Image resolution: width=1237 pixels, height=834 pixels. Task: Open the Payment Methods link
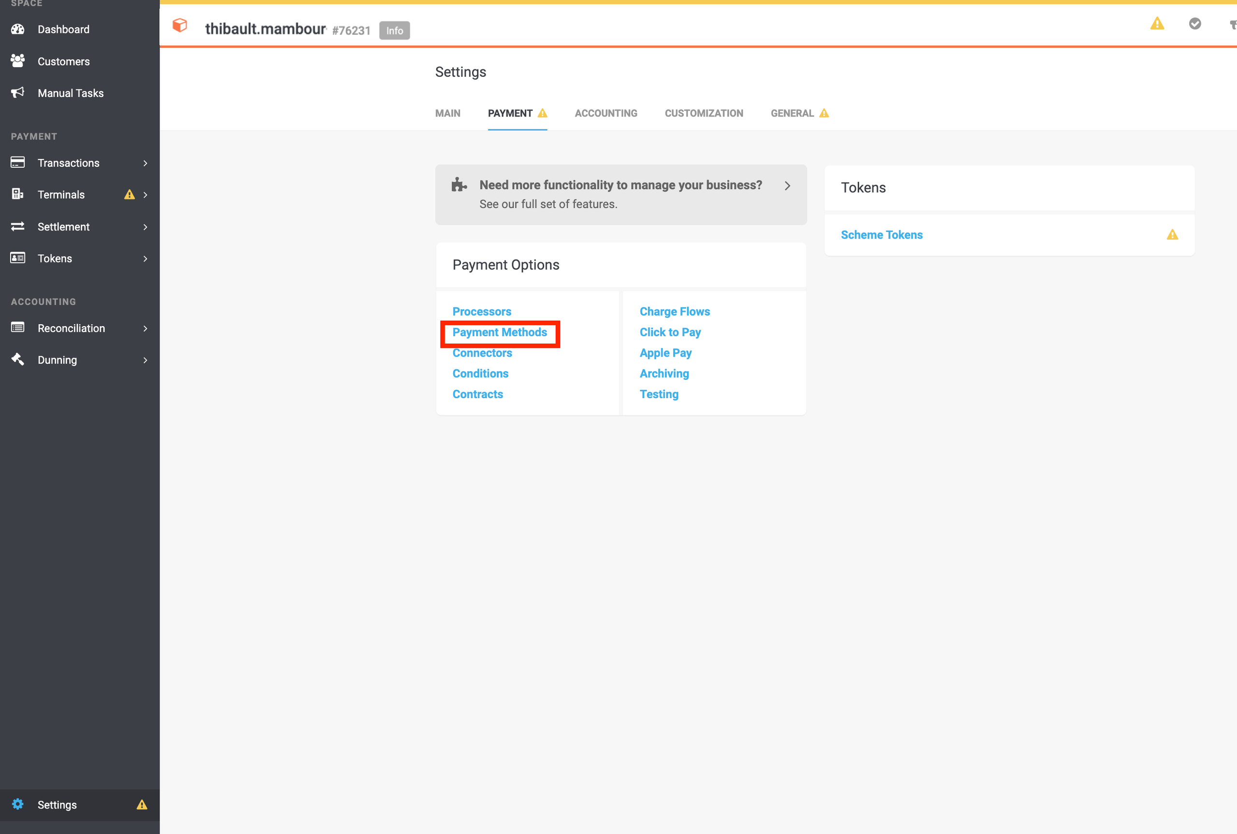[x=499, y=332]
